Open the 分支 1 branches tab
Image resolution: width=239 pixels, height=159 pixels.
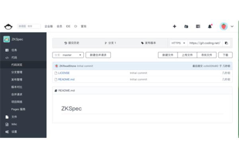[x=110, y=43]
